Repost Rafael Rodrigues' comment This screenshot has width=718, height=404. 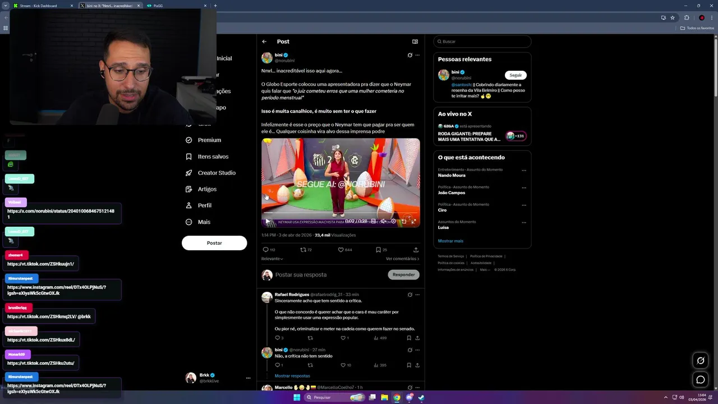pos(310,338)
